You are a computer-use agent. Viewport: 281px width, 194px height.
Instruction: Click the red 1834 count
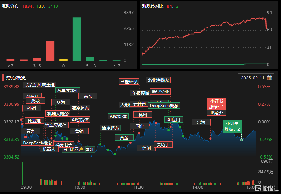point(27,6)
